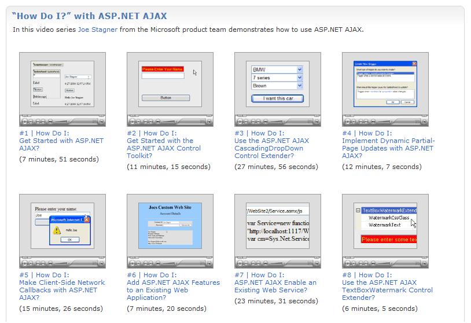
Task: Click duration text (23 minutes, 31 seconds)
Action: pos(276,301)
